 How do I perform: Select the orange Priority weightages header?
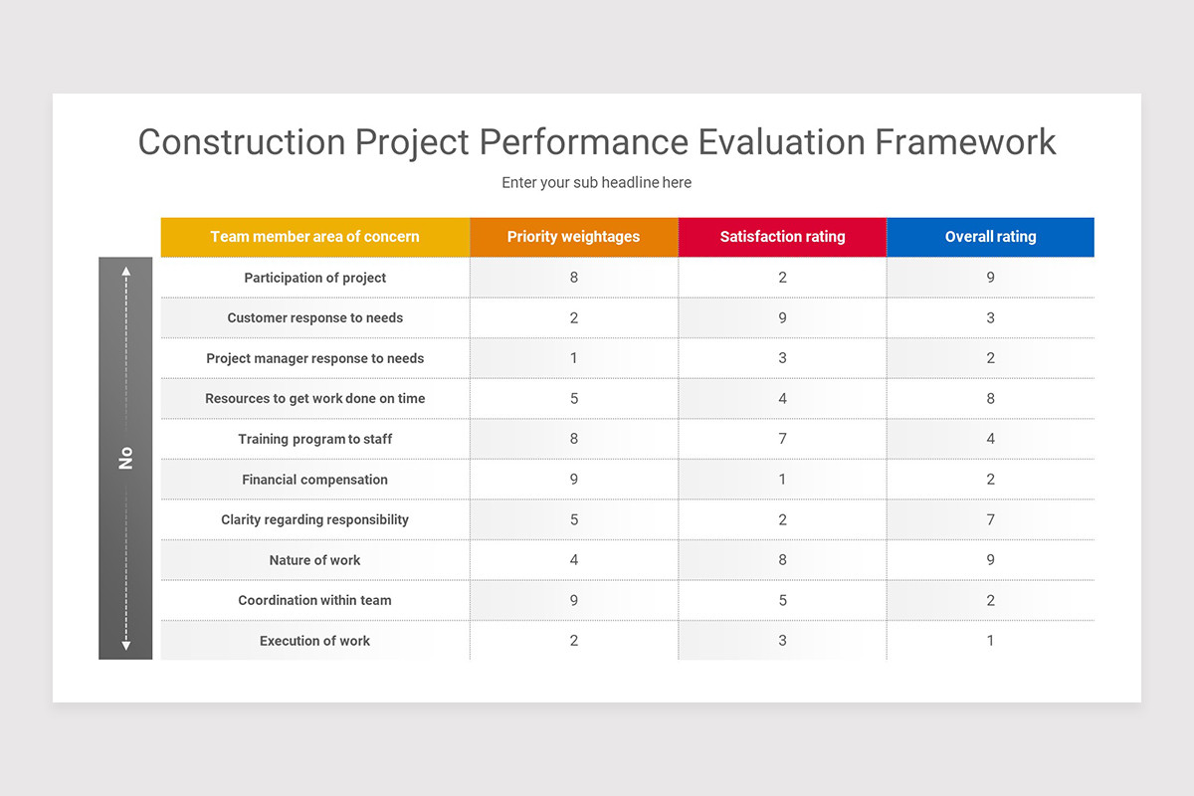point(573,237)
